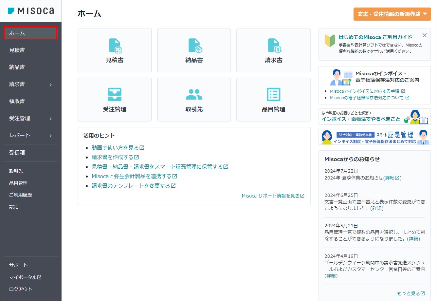Expand the 受注管理 sidebar submenu chevron
Viewport: 437px width, 301px height.
pyautogui.click(x=50, y=119)
